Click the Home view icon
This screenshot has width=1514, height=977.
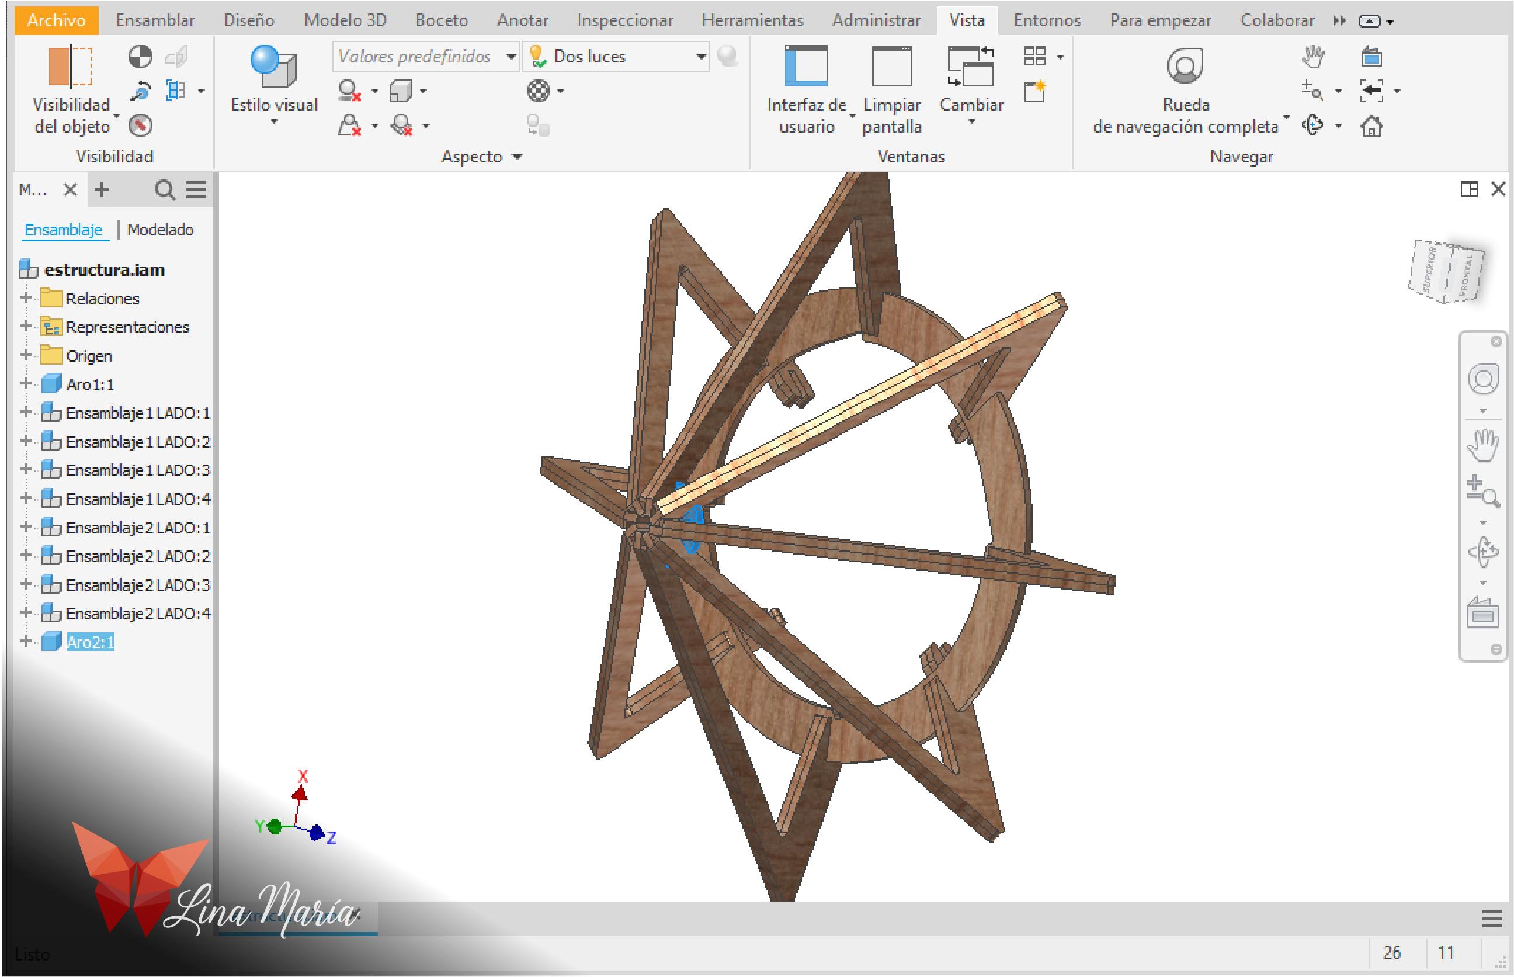point(1371,126)
